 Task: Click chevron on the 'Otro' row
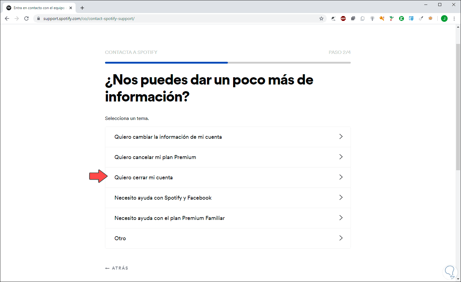tap(341, 238)
